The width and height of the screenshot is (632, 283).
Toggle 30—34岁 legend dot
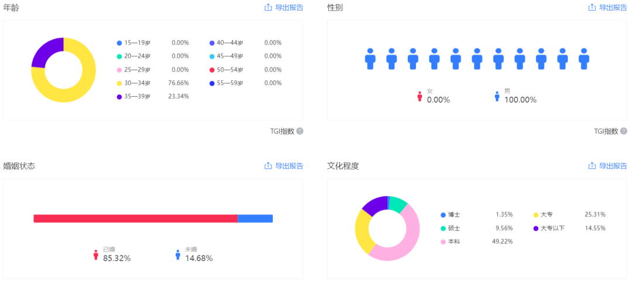point(119,83)
